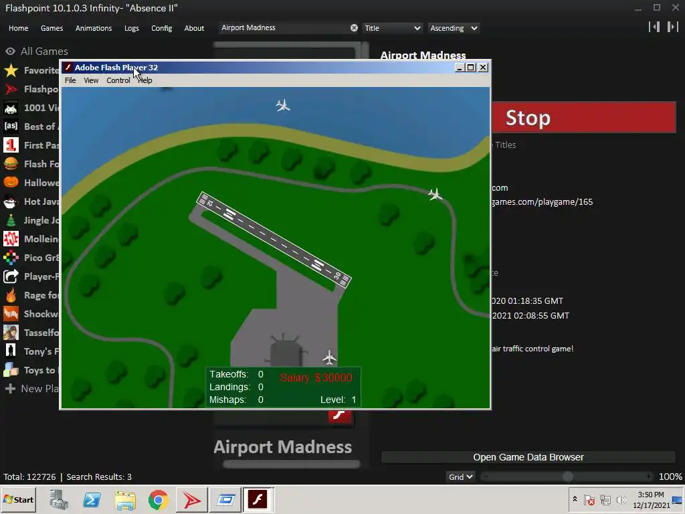Toggle the left sidebar collapse icon
Viewport: 685px width, 514px height.
pos(654,27)
